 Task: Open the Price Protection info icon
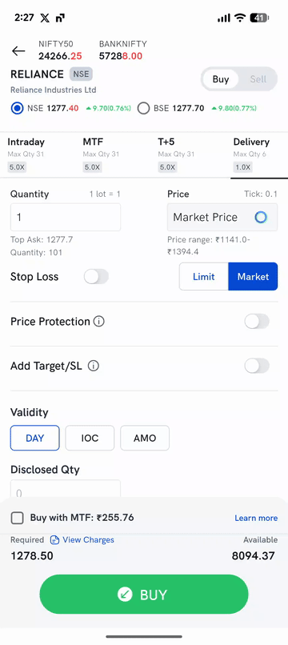[x=98, y=321]
